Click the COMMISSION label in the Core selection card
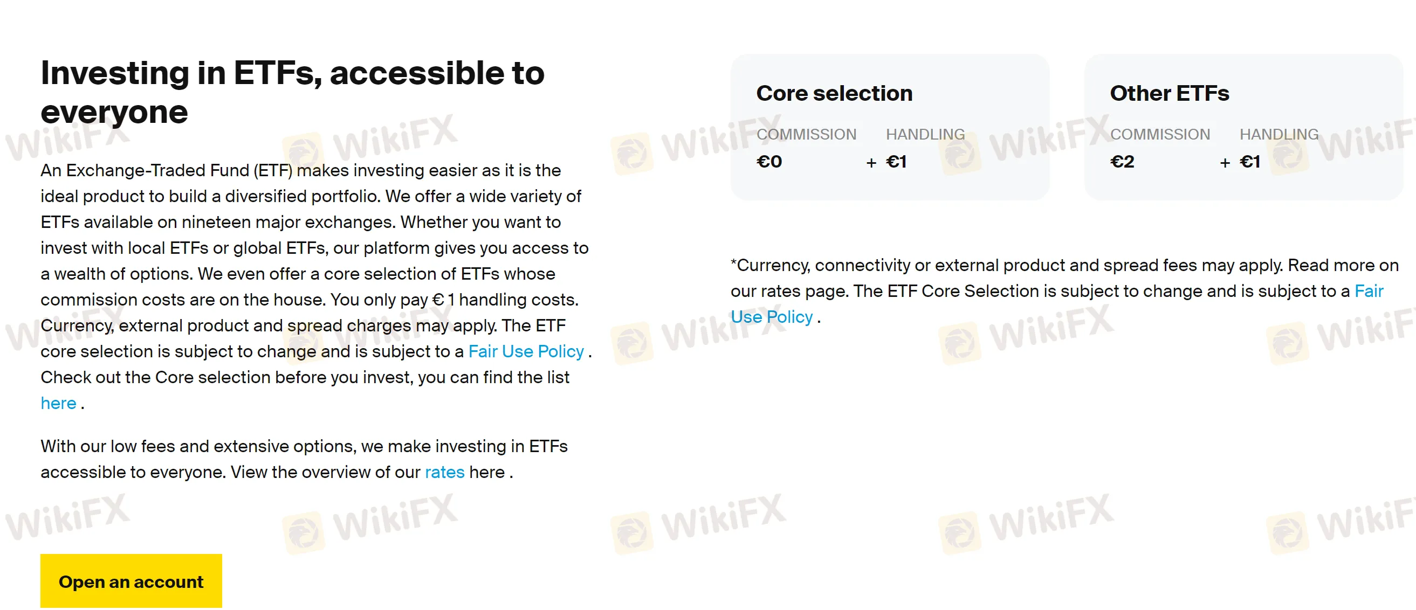 click(x=806, y=134)
